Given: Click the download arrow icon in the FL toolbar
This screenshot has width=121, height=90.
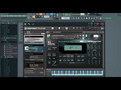Looking at the screenshot, I should (101, 18).
